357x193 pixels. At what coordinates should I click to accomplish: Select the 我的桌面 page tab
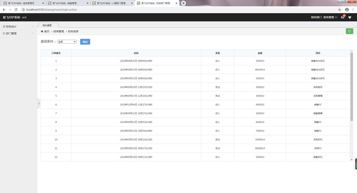pos(47,25)
